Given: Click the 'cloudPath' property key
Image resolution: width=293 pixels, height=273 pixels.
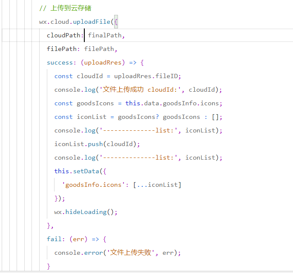Looking at the screenshot, I should (x=63, y=35).
